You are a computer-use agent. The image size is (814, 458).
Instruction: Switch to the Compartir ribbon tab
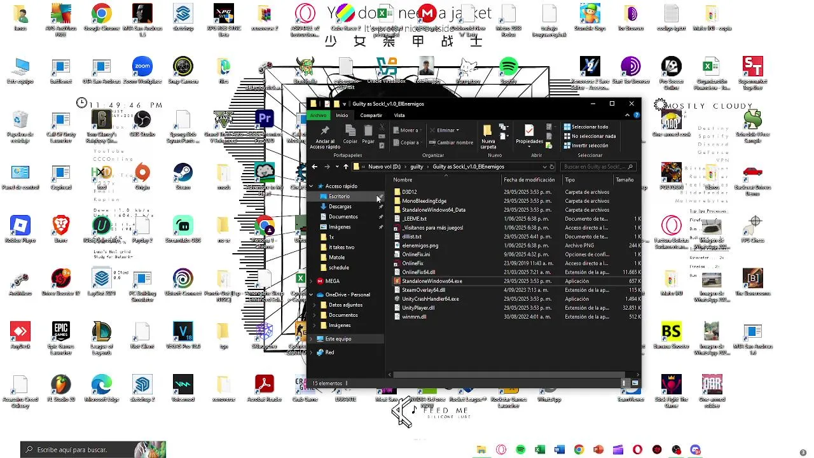pyautogui.click(x=371, y=115)
